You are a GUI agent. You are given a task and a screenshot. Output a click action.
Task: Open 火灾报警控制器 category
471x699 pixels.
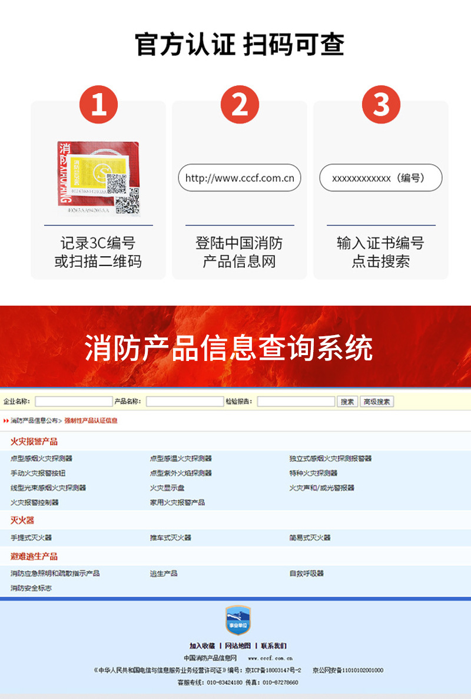(34, 502)
